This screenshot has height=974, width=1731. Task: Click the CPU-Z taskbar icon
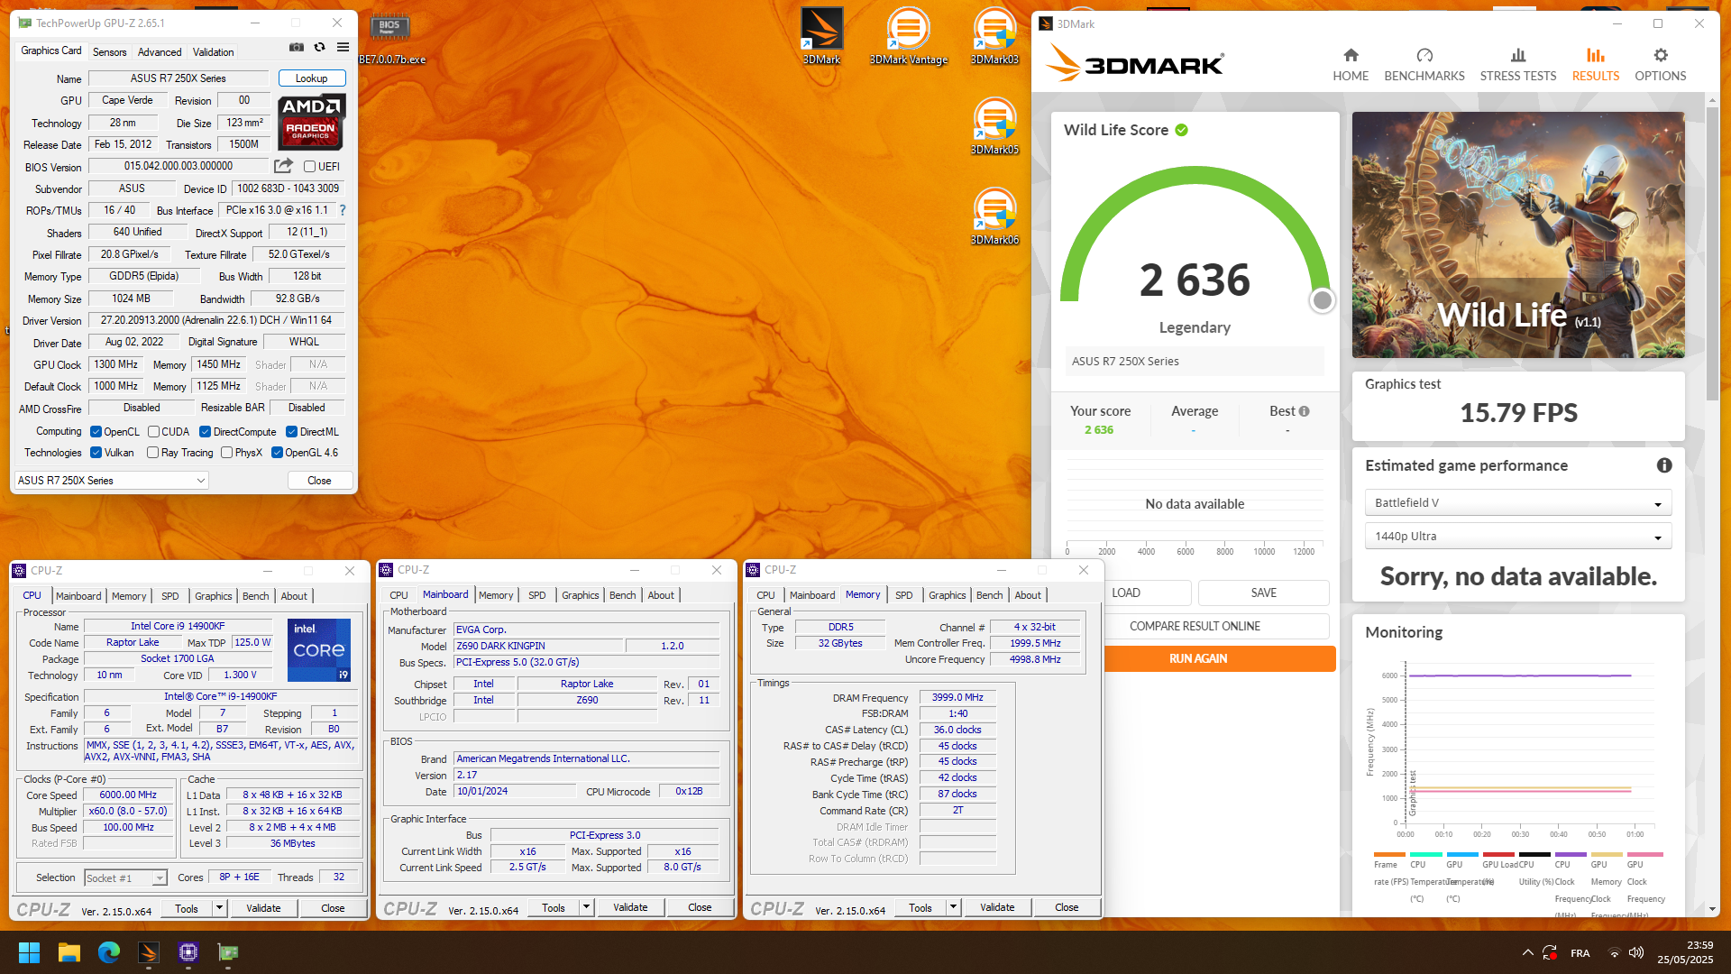(x=188, y=952)
